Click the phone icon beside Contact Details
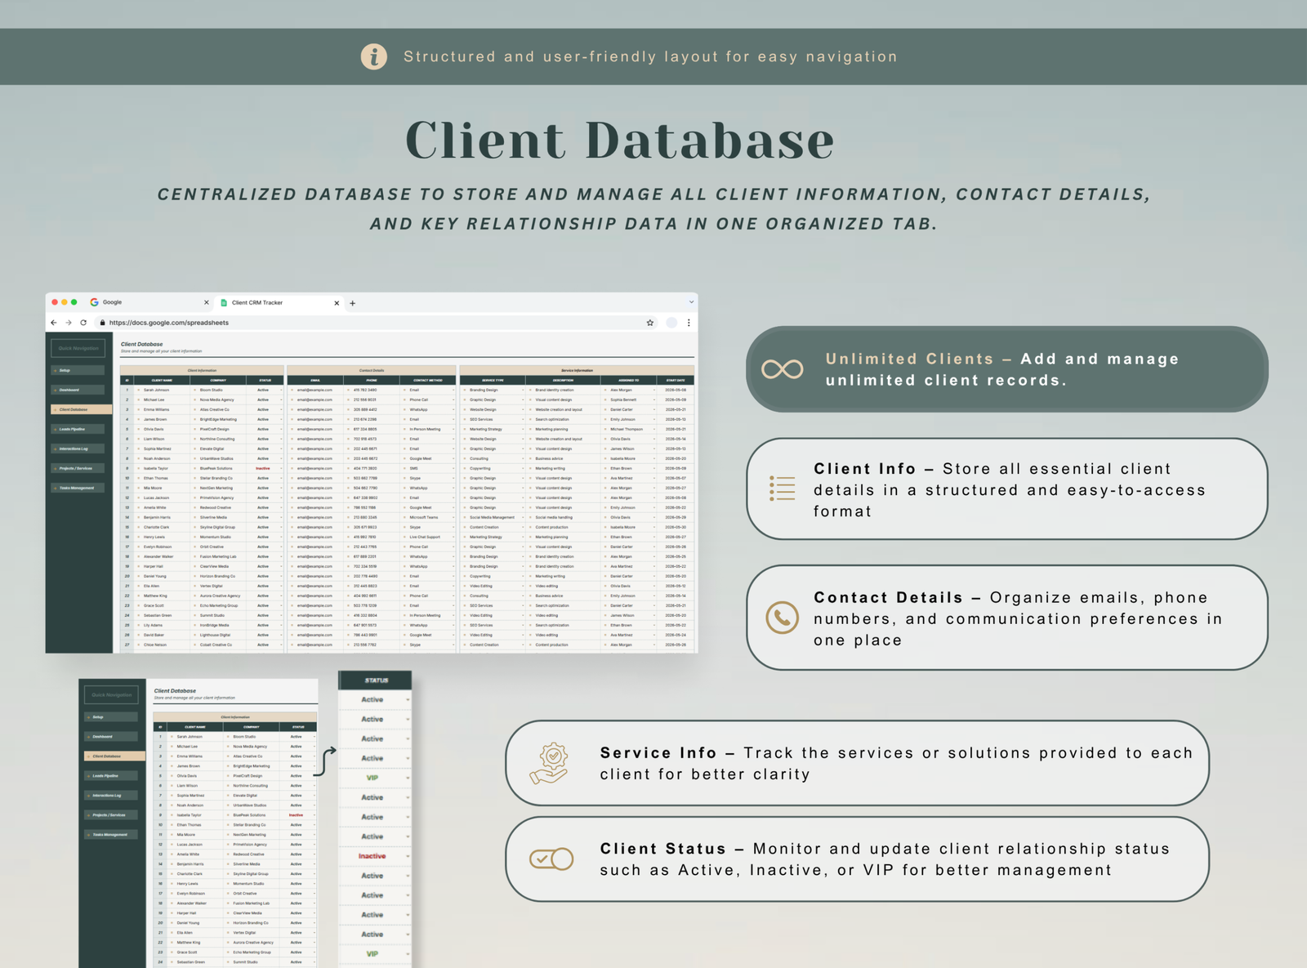The height and width of the screenshot is (968, 1307). tap(782, 618)
